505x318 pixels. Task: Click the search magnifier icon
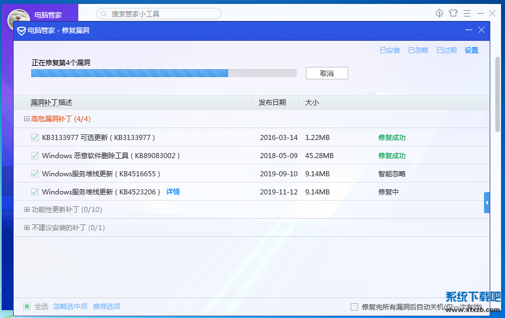tap(103, 14)
